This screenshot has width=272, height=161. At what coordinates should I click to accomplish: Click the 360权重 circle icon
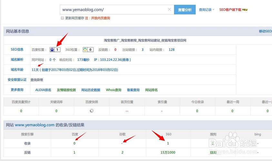tap(85, 50)
